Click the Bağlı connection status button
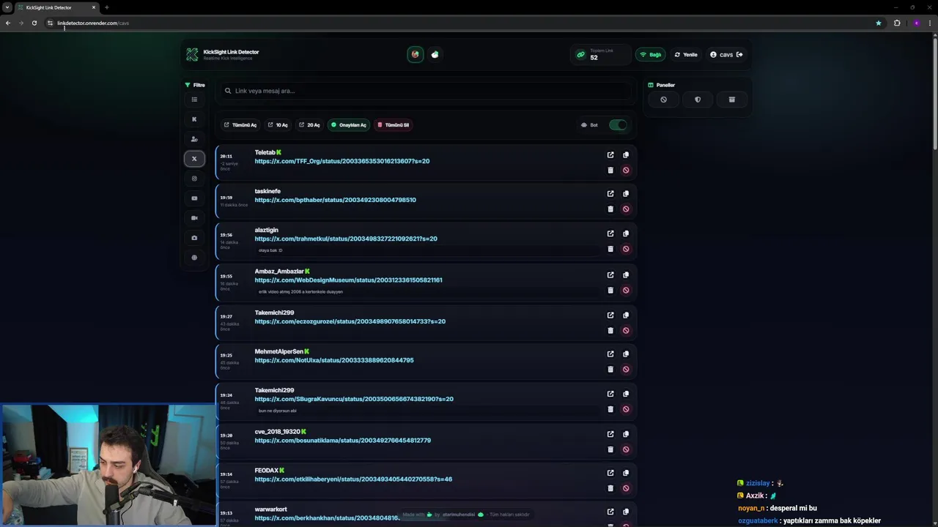 650,54
